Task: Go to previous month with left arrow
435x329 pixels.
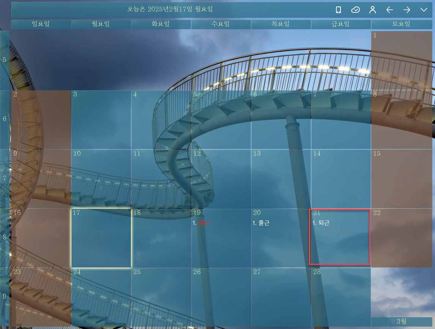Action: pos(389,10)
